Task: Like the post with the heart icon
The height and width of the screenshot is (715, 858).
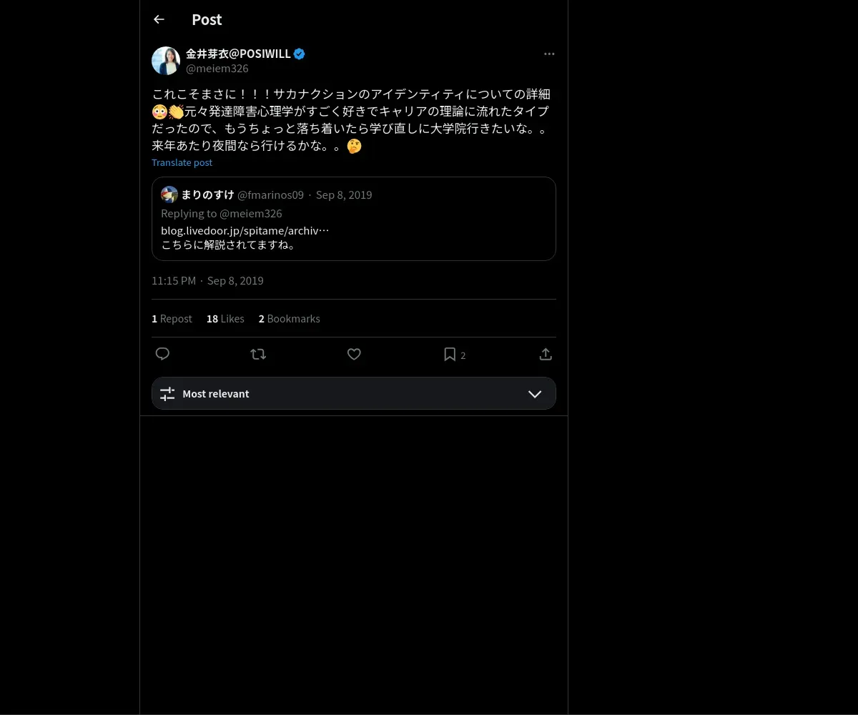Action: [354, 354]
